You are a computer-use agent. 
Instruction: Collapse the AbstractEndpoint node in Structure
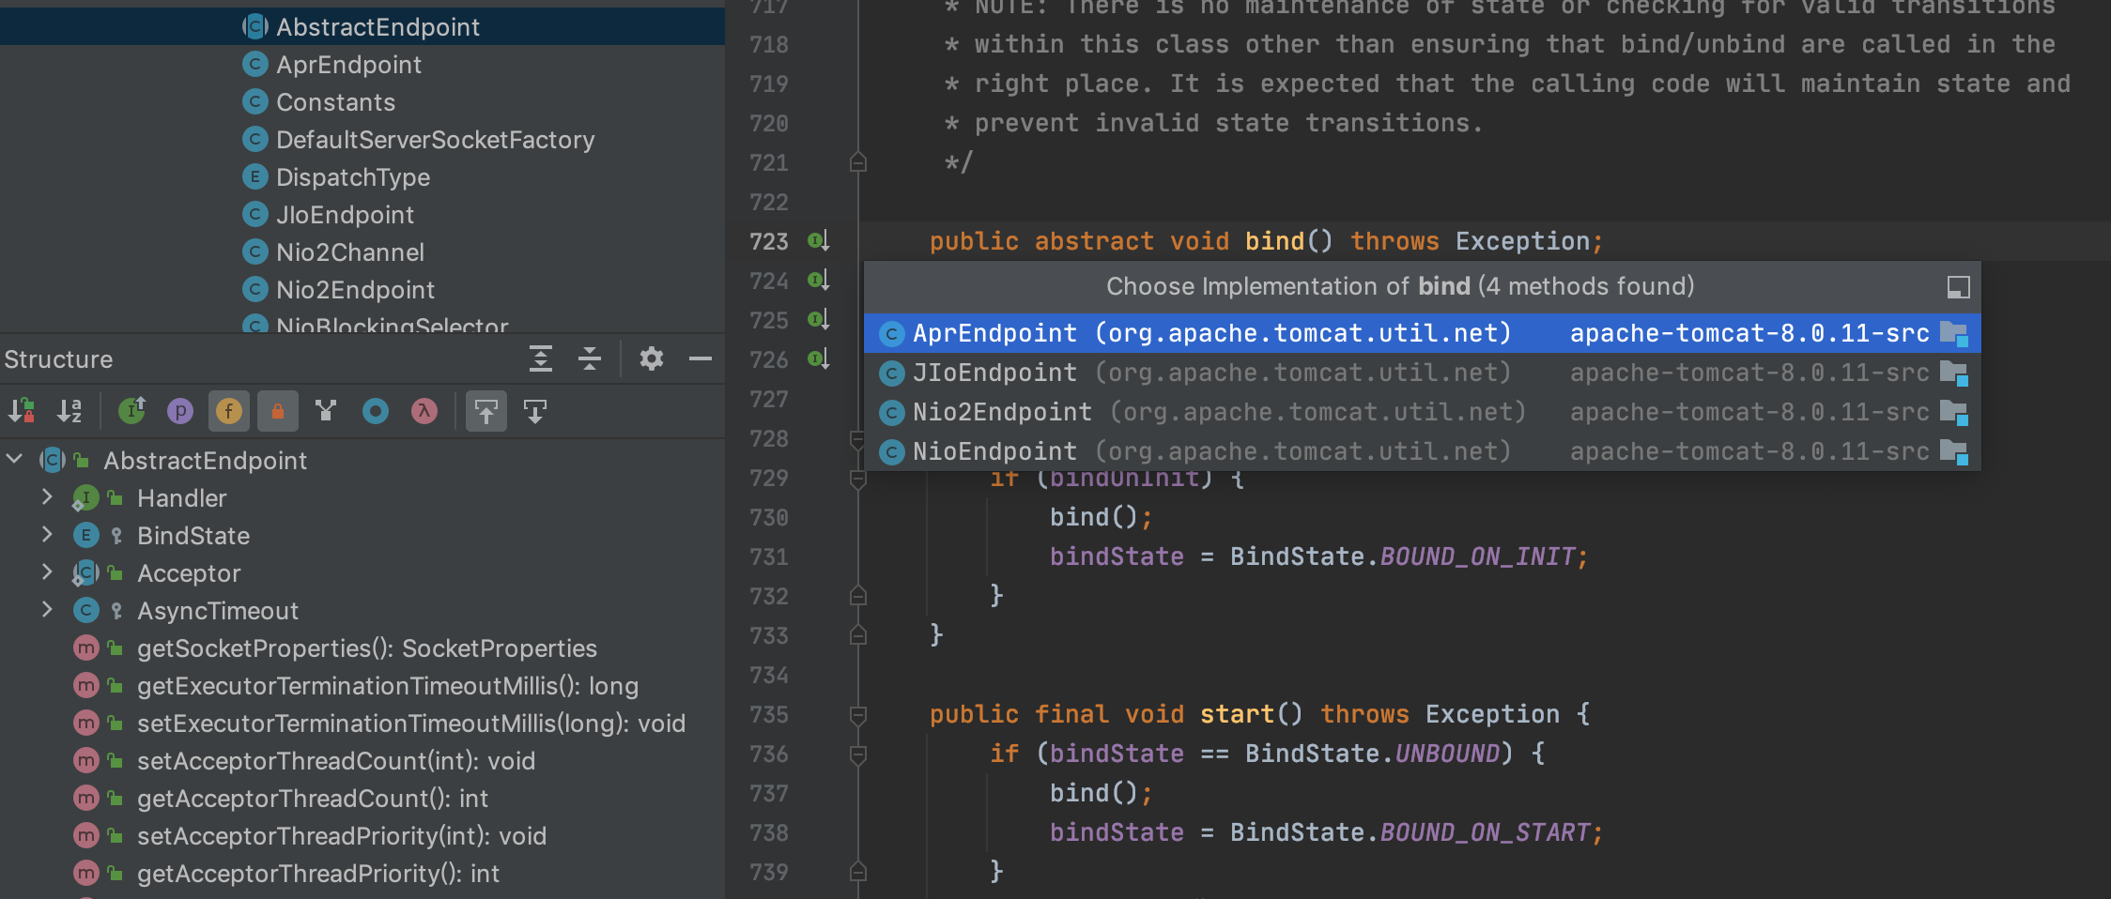(x=14, y=460)
